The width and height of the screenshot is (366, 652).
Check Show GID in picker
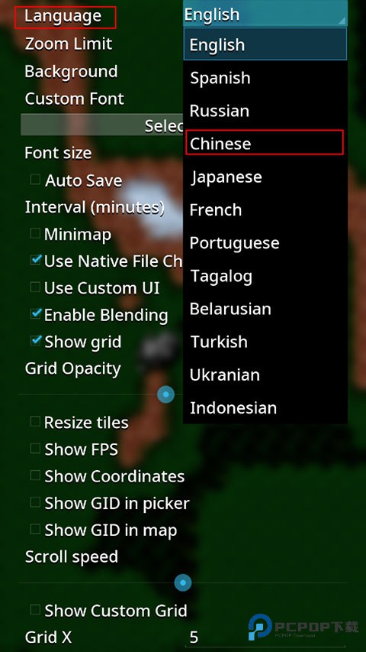coord(35,502)
